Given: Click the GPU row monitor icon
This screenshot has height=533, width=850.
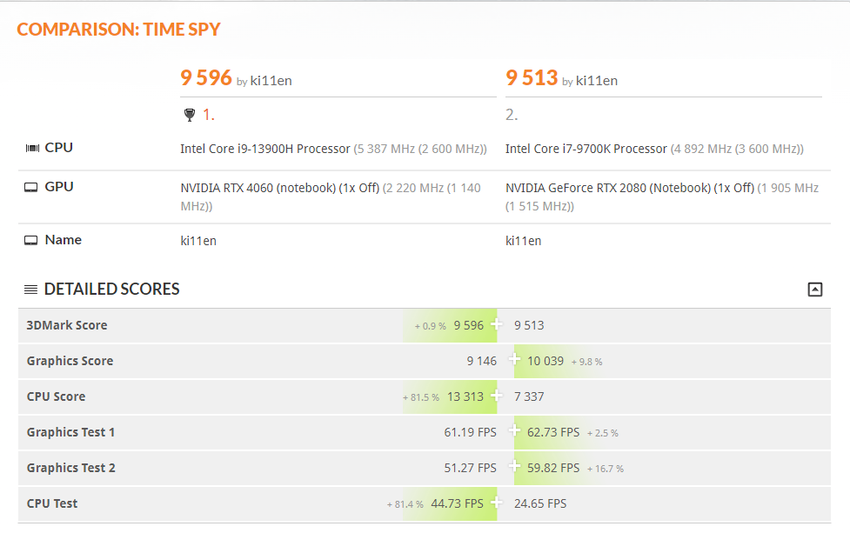Looking at the screenshot, I should (x=31, y=187).
